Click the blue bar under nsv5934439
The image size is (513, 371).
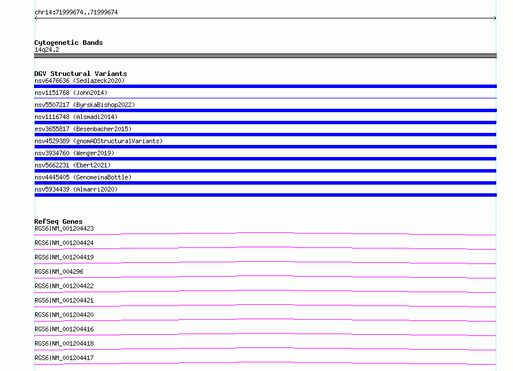click(265, 195)
